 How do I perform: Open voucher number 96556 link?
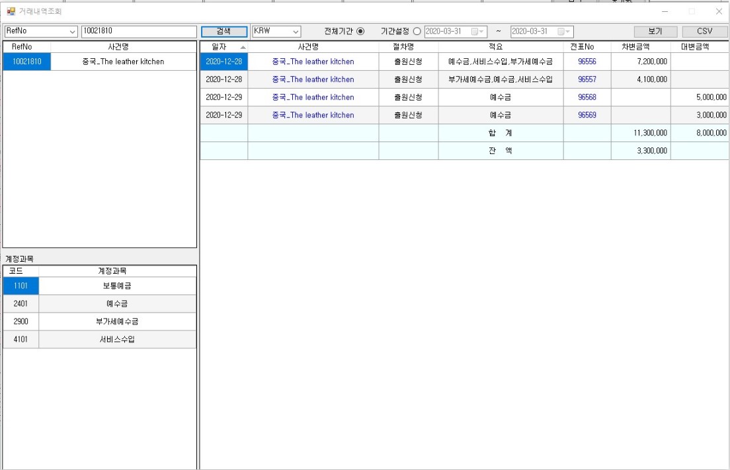(x=587, y=61)
